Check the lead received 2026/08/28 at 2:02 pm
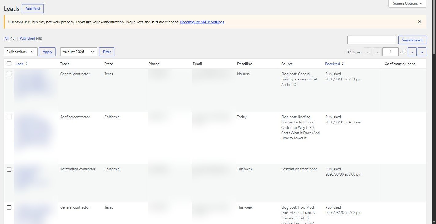 point(9,207)
